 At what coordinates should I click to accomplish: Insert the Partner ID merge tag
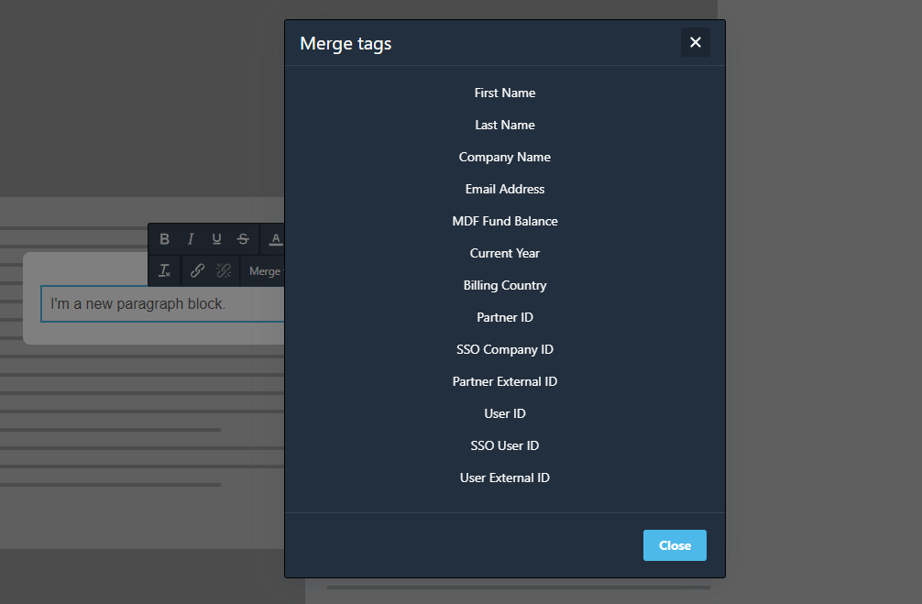(504, 317)
